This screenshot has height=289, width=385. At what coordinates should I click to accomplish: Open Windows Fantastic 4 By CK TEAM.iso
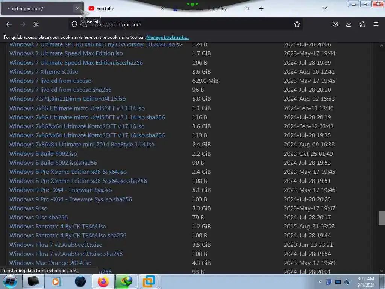coord(58,226)
